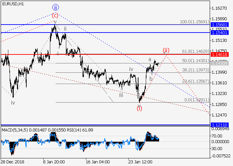Click the 1.13230 price axis value

tap(219, 94)
